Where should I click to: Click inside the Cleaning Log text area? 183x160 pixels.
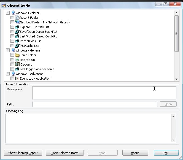(88, 128)
